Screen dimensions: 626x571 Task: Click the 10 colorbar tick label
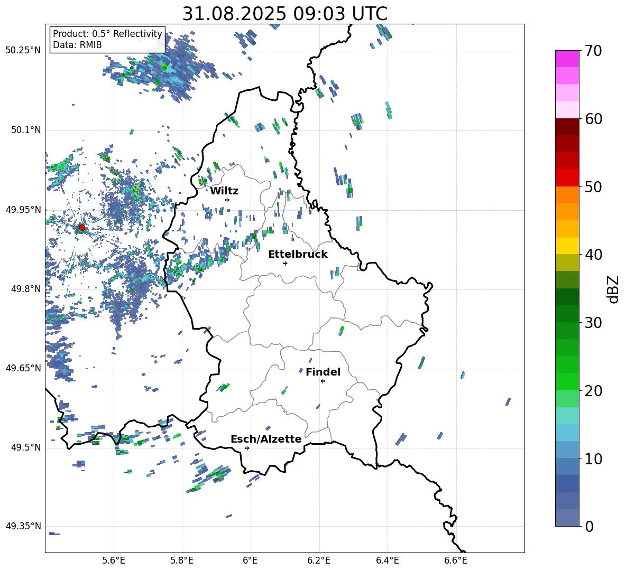(593, 458)
